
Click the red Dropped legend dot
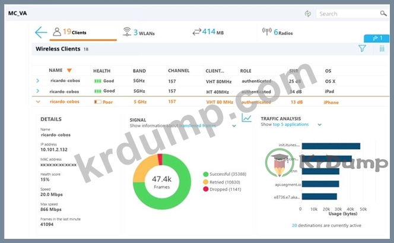(205, 189)
